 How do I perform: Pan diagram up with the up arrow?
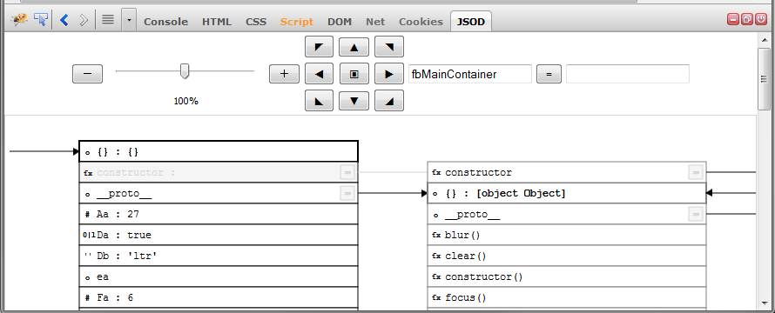pos(354,48)
